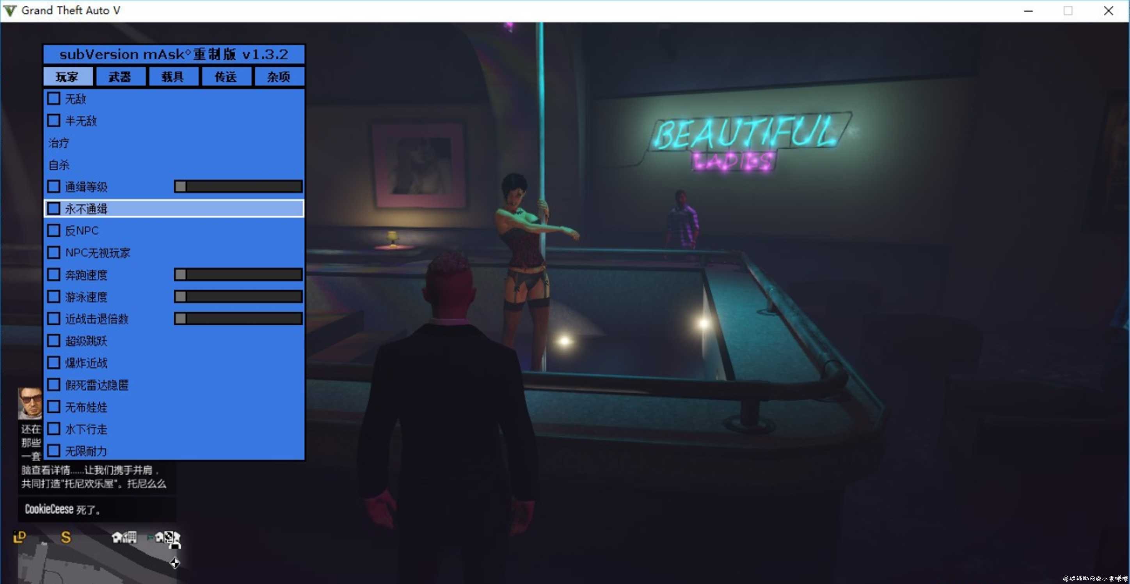Adjust the 通缉等级 slider

point(238,187)
